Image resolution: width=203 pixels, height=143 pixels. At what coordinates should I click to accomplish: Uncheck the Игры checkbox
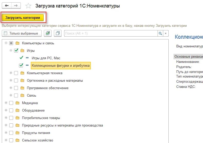click(x=16, y=51)
